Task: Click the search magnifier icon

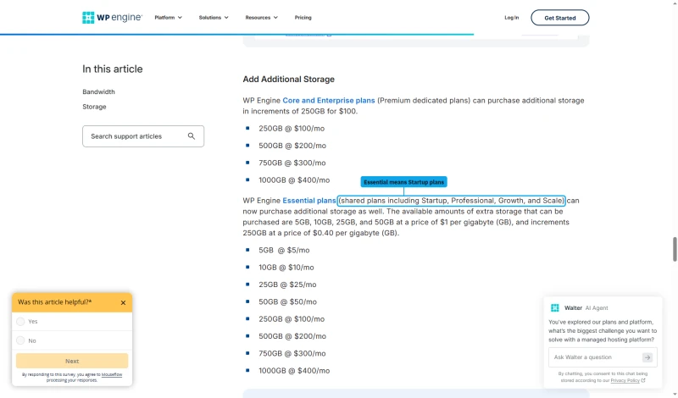Action: (192, 136)
